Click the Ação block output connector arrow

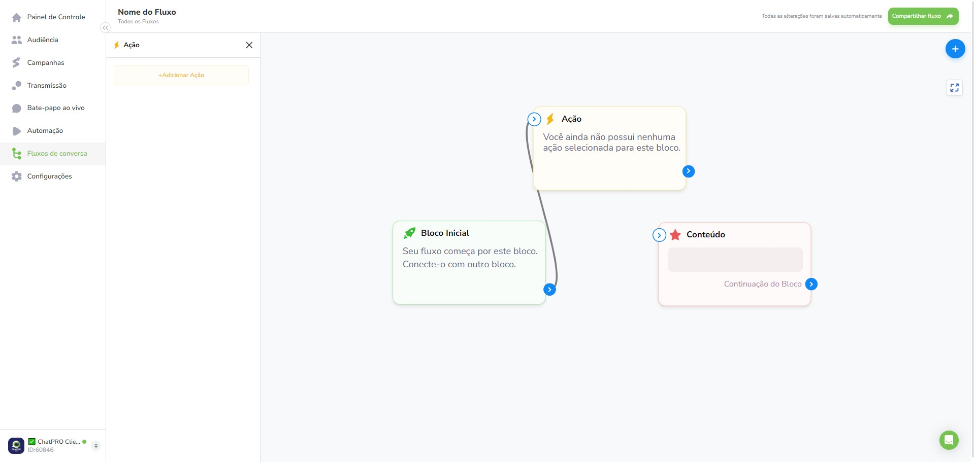coord(688,171)
